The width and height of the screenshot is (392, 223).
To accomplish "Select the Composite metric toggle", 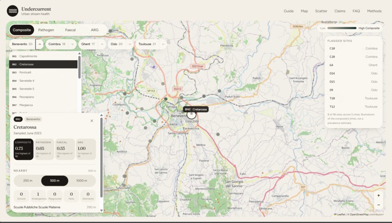I will coord(22,30).
